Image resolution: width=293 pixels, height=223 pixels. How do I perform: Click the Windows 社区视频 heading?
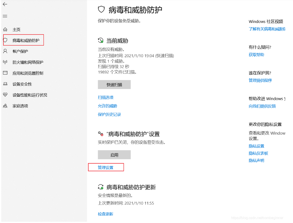[266, 21]
